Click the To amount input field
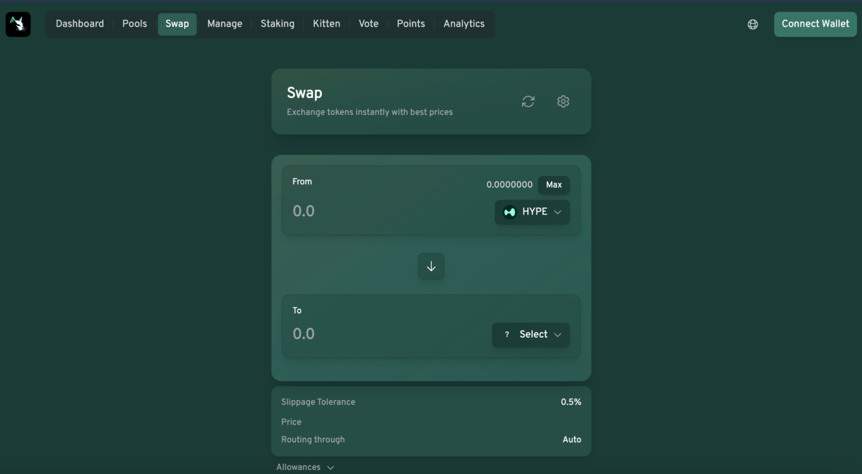 click(x=388, y=334)
